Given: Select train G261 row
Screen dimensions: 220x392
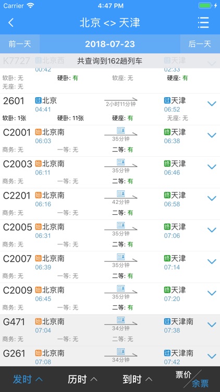Looking at the screenshot, I should pyautogui.click(x=110, y=356).
